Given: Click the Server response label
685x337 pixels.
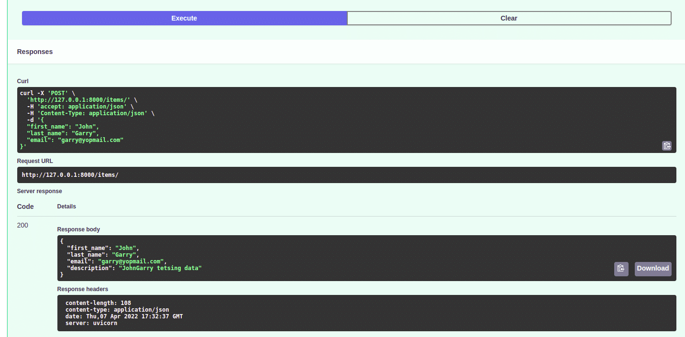Looking at the screenshot, I should pos(39,191).
